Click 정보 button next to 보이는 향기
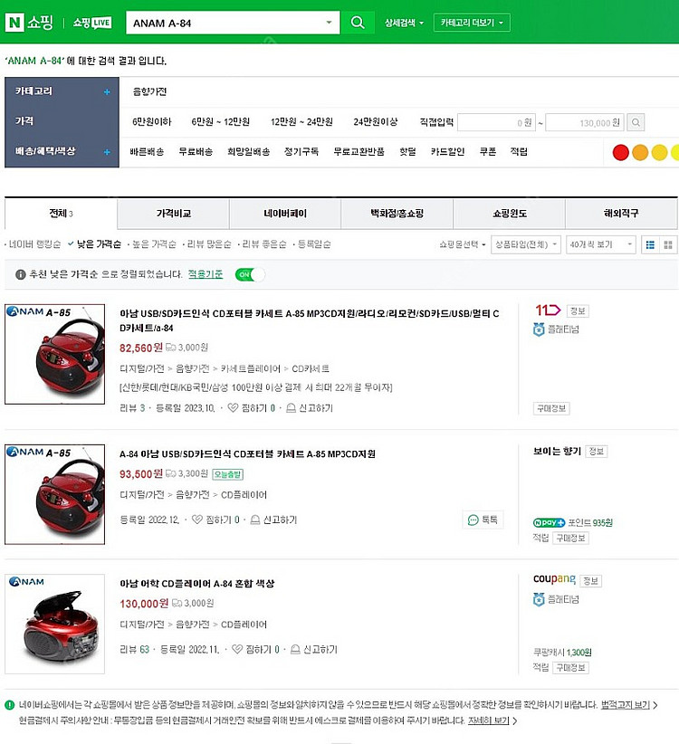Image resolution: width=679 pixels, height=744 pixels. click(x=597, y=452)
